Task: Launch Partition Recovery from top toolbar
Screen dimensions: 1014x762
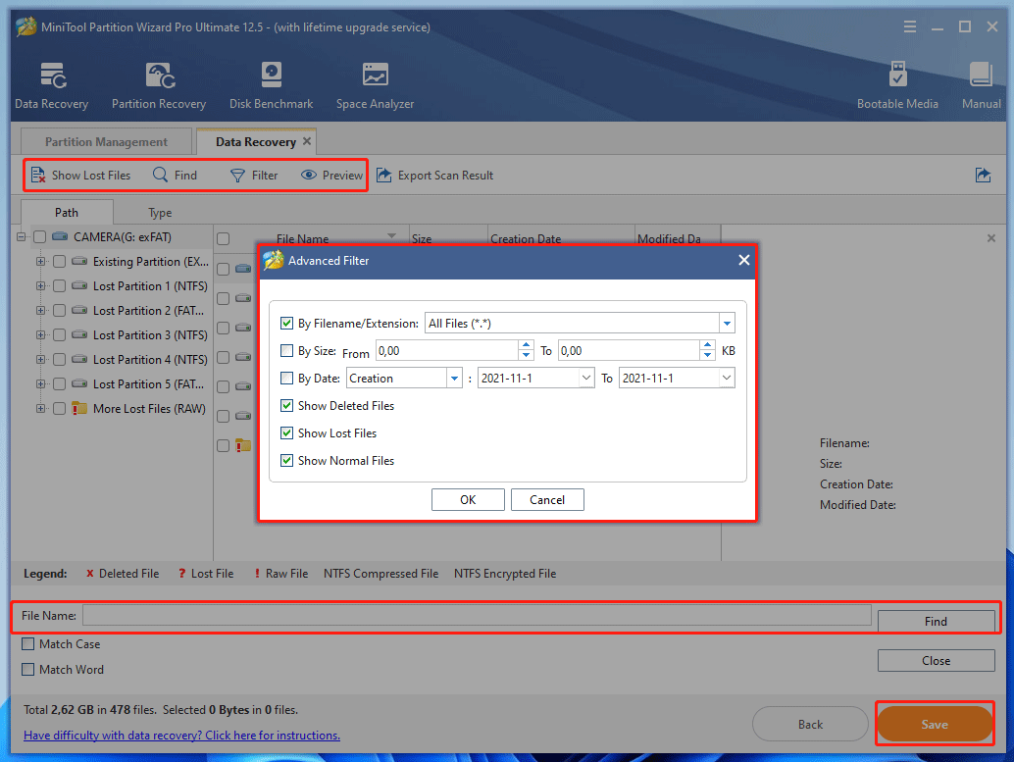Action: (159, 76)
